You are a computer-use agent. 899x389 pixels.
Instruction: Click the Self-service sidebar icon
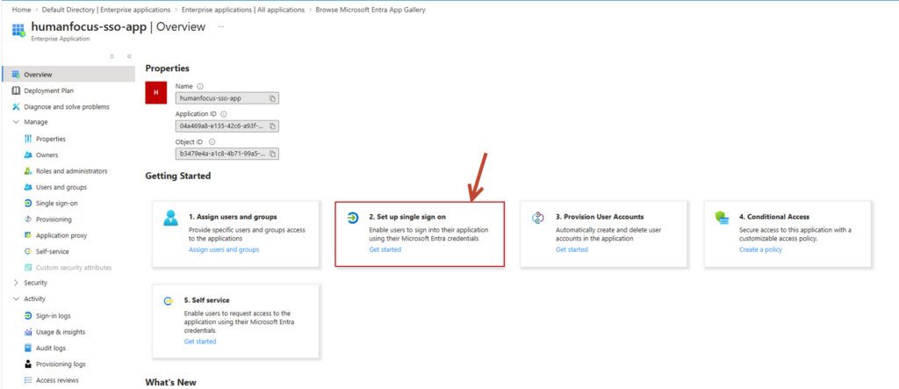pos(28,251)
